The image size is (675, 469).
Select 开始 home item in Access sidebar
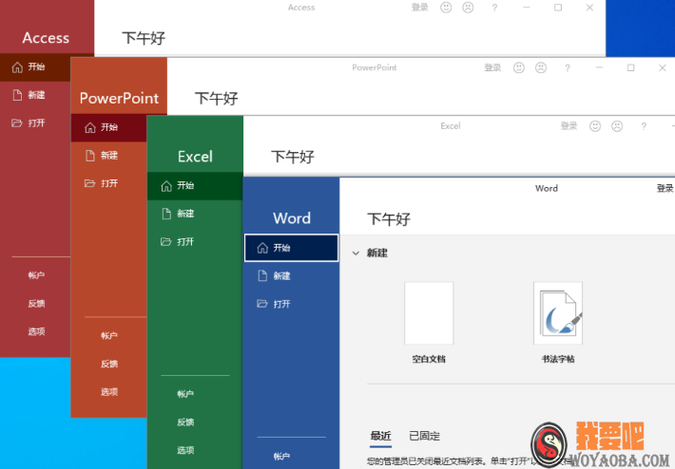35,67
